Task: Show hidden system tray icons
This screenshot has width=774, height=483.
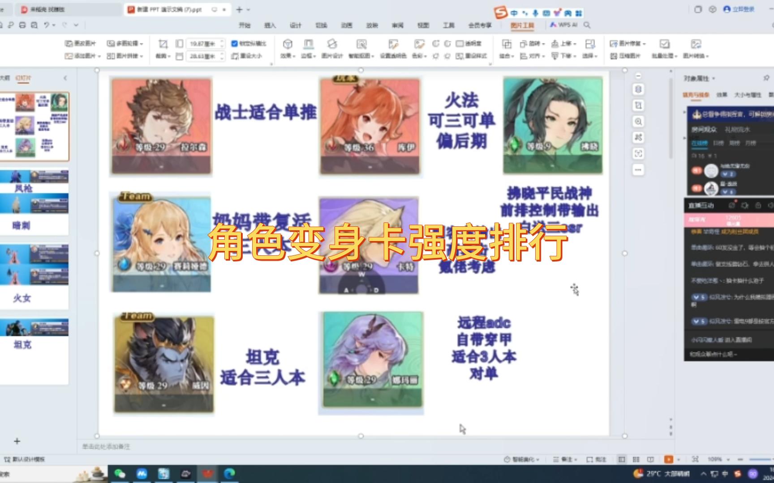Action: point(703,474)
